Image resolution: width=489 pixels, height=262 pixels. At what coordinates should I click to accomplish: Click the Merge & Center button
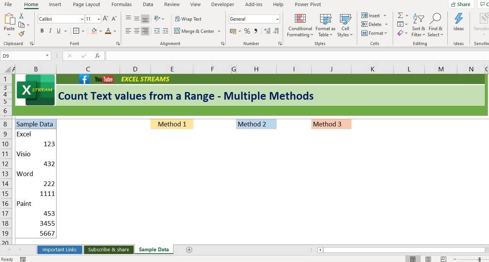(194, 31)
